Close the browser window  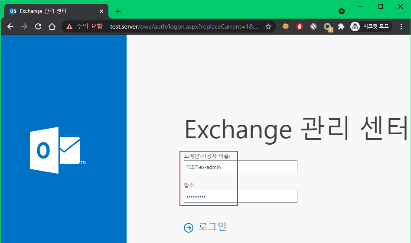coord(401,6)
